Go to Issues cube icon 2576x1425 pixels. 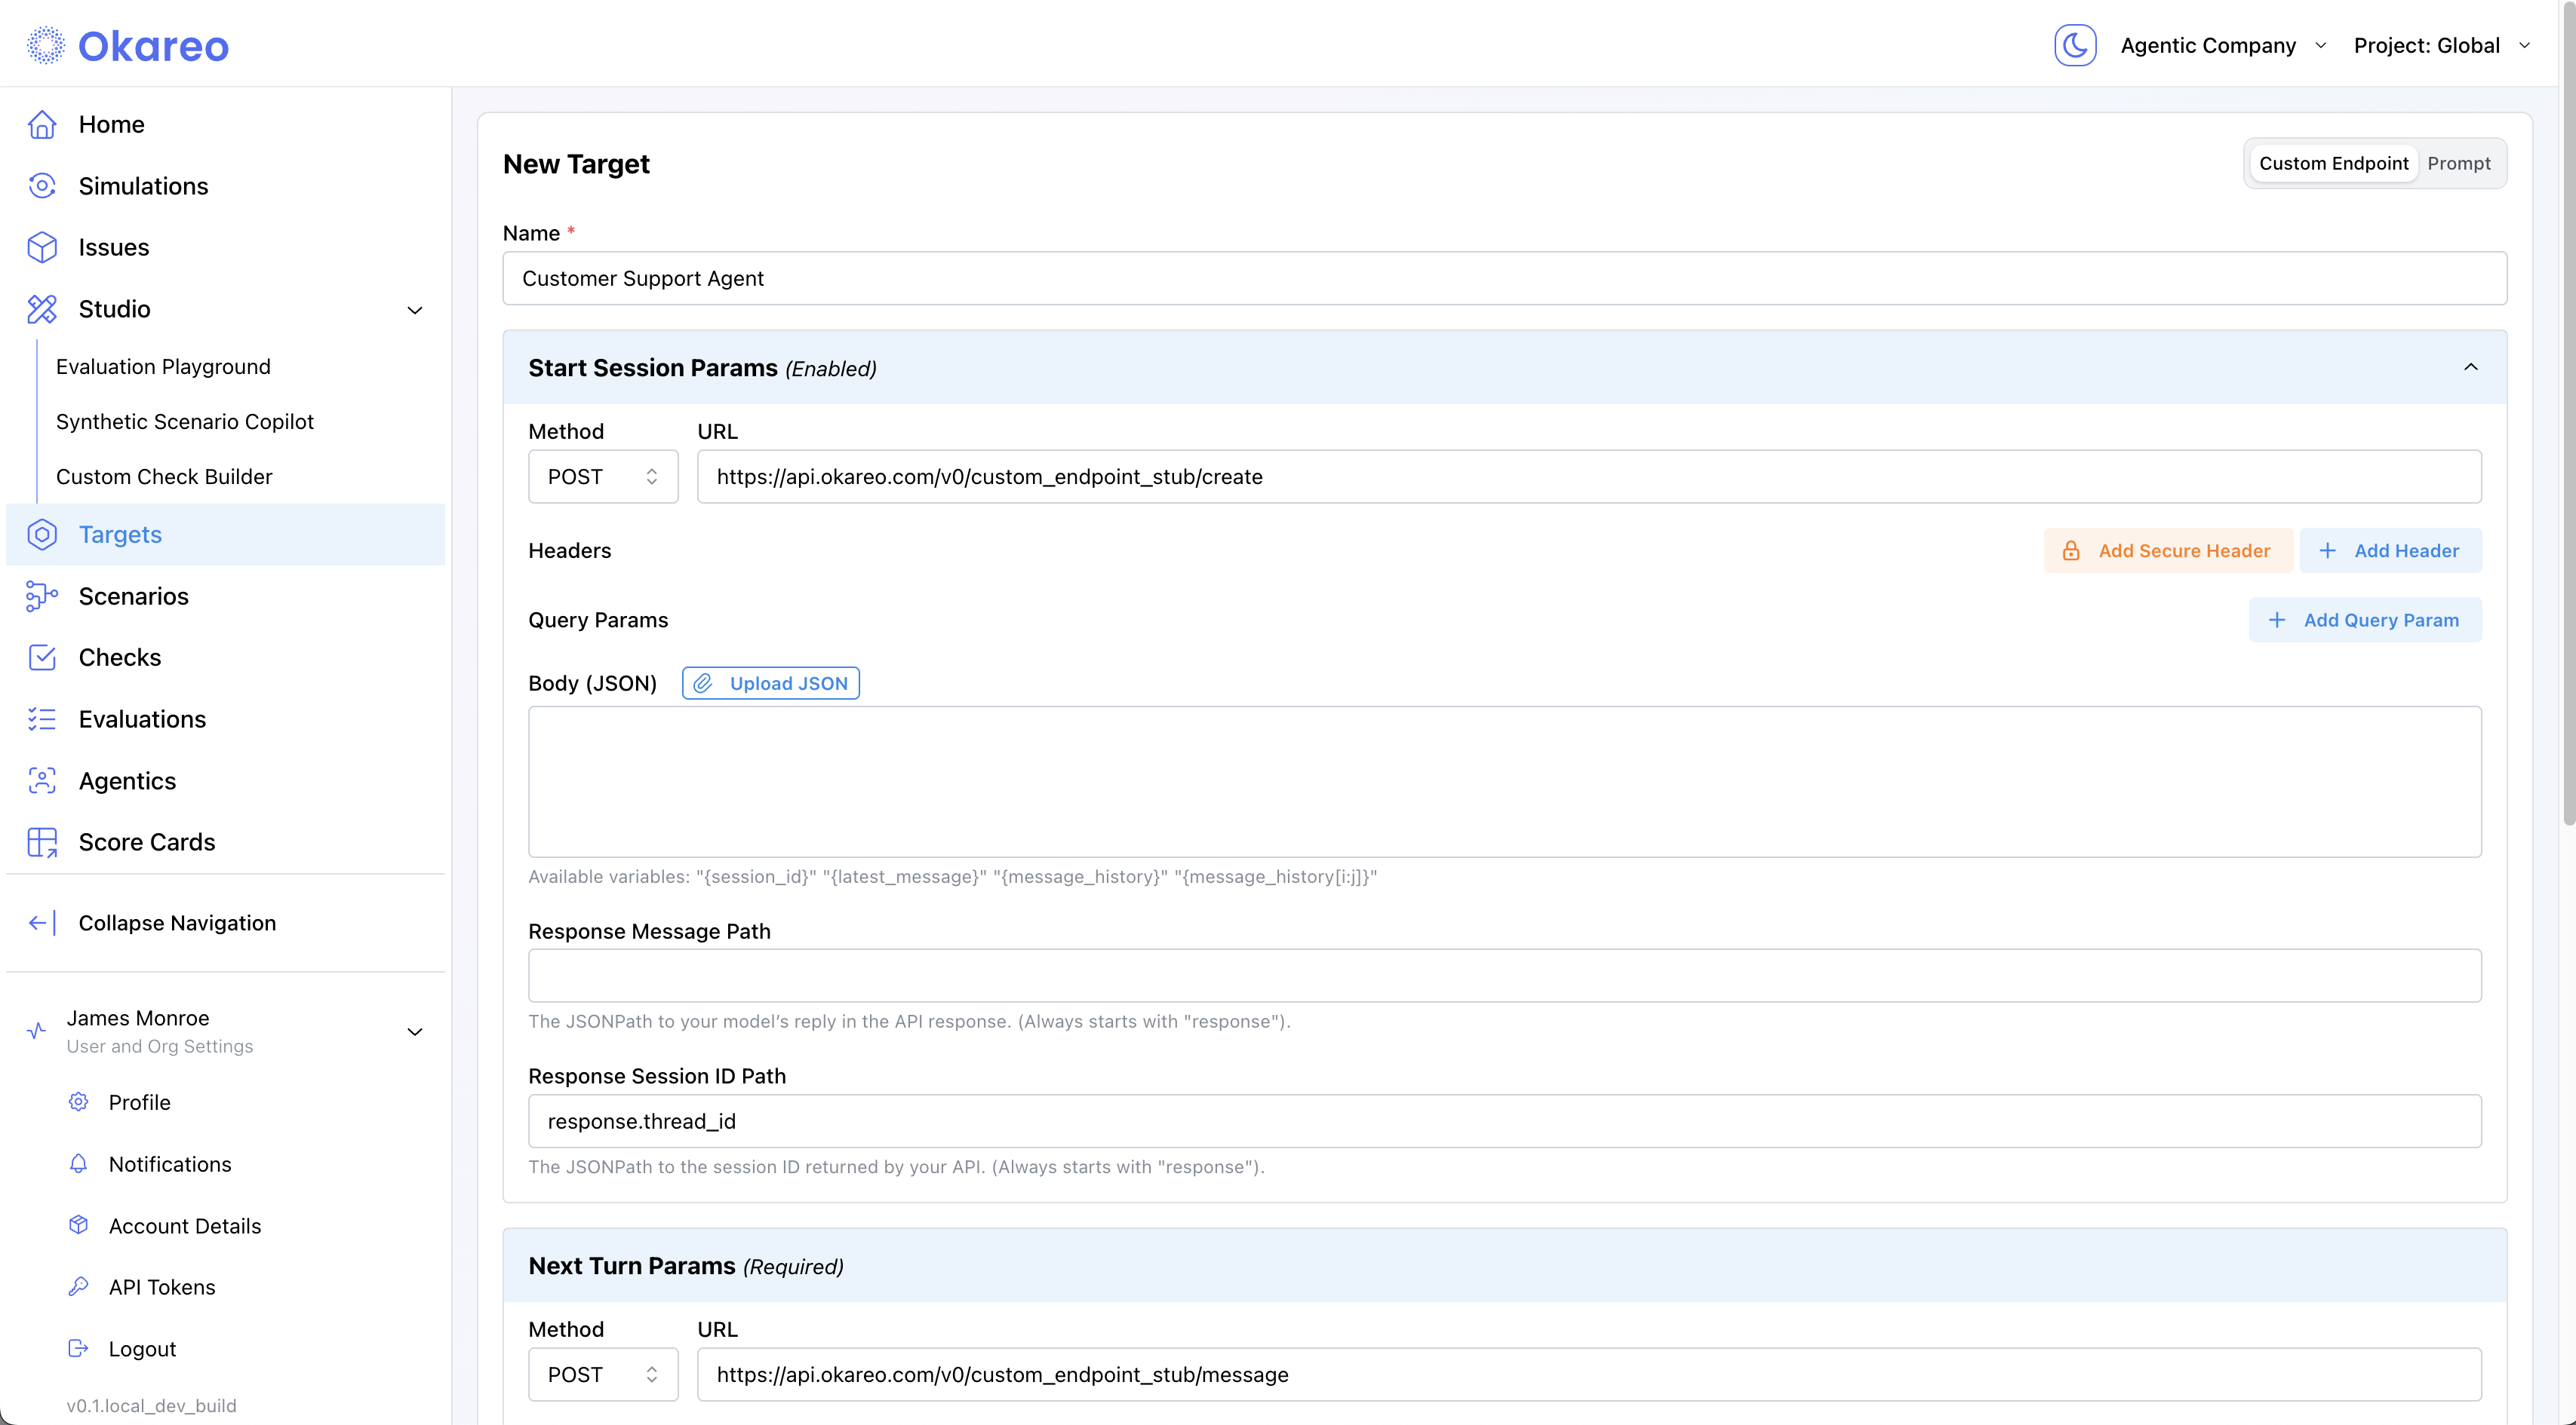click(x=42, y=247)
